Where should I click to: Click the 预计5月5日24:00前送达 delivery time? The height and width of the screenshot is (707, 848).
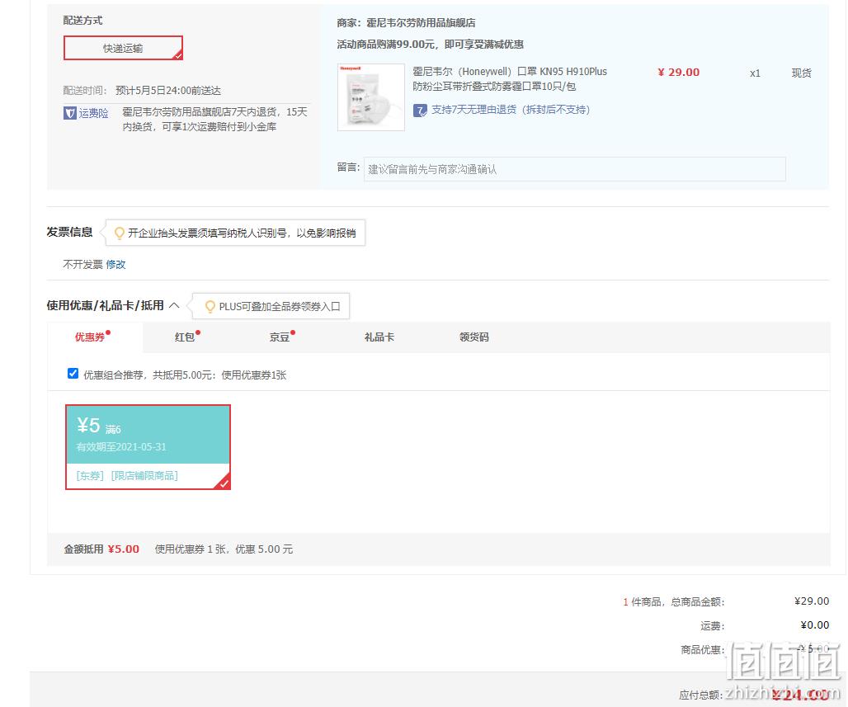(168, 91)
